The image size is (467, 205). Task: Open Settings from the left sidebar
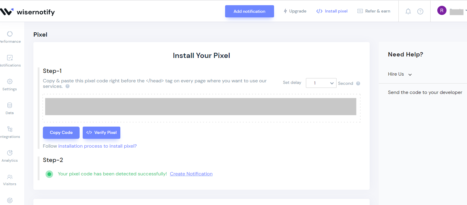9,84
